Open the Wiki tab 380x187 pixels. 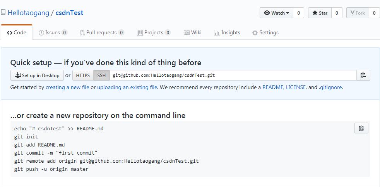(x=193, y=32)
